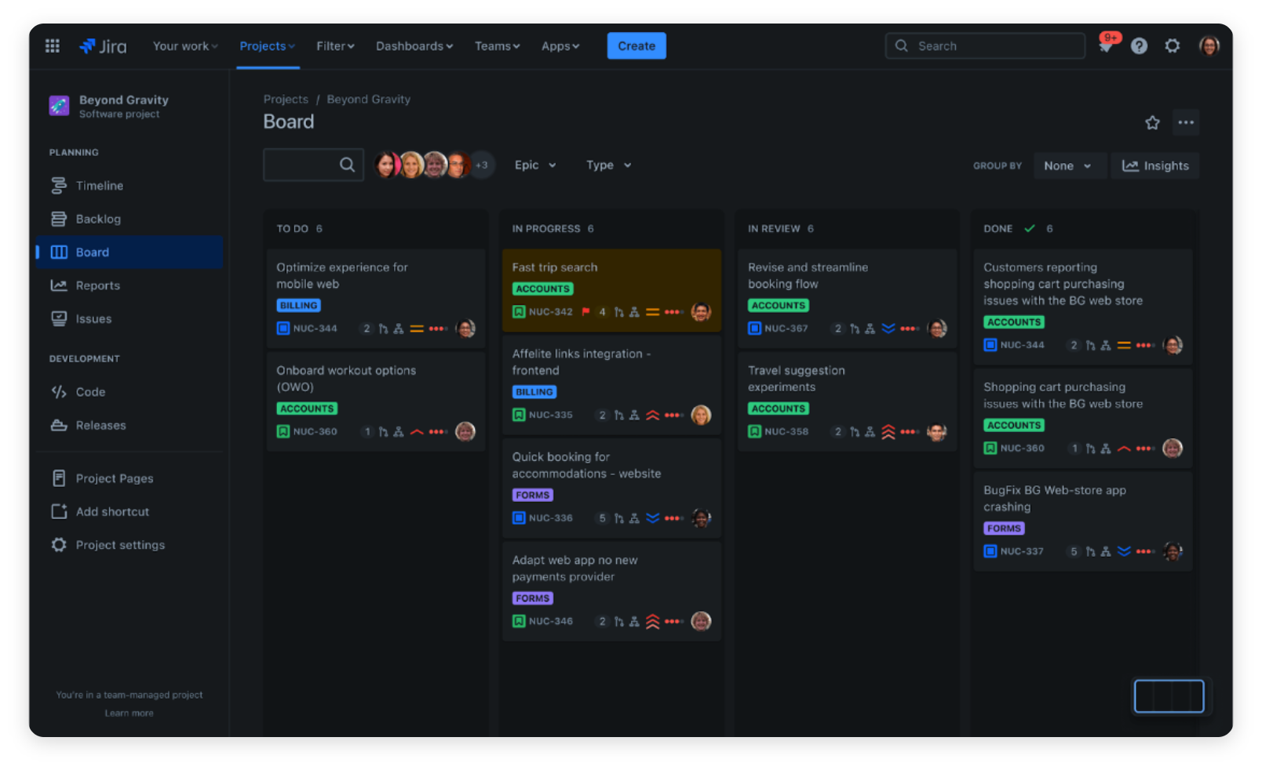Click FORMS label on Quick booking card

[533, 496]
